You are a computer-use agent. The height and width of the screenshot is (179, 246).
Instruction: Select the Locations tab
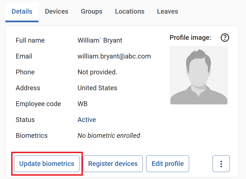pyautogui.click(x=129, y=11)
